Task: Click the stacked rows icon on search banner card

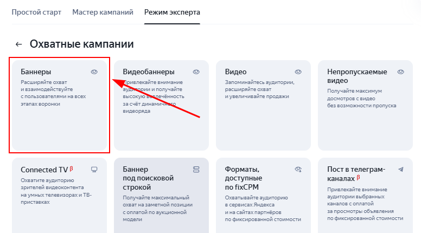Action: [196, 170]
